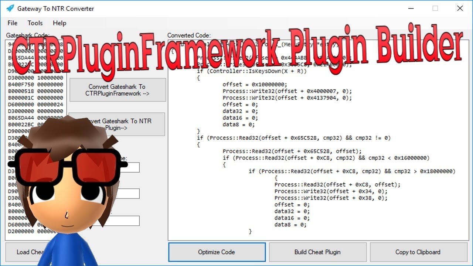Click the Optimize Code button

tap(217, 252)
